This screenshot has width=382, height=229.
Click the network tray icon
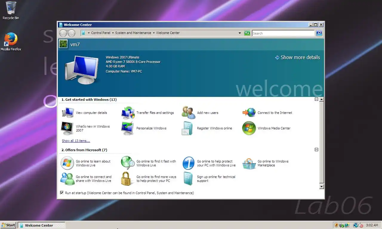[x=355, y=225]
